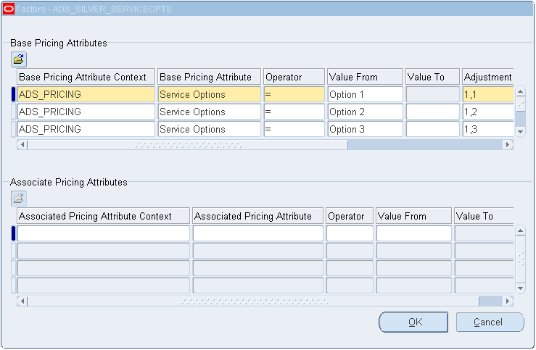The height and width of the screenshot is (350, 536).
Task: Focus the first Associated Pricing Attribute Context field
Action: 103,234
